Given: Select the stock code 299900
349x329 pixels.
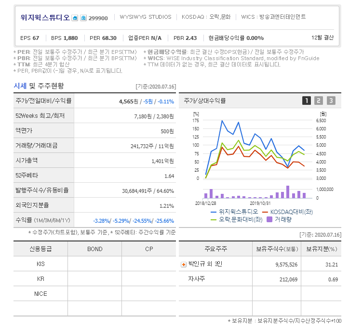Looking at the screenshot, I should pyautogui.click(x=98, y=18).
